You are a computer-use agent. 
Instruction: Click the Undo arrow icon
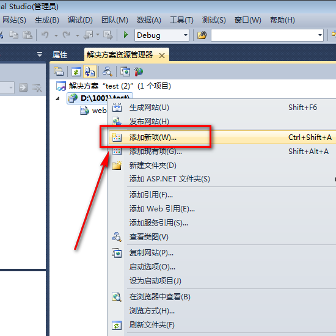point(45,35)
